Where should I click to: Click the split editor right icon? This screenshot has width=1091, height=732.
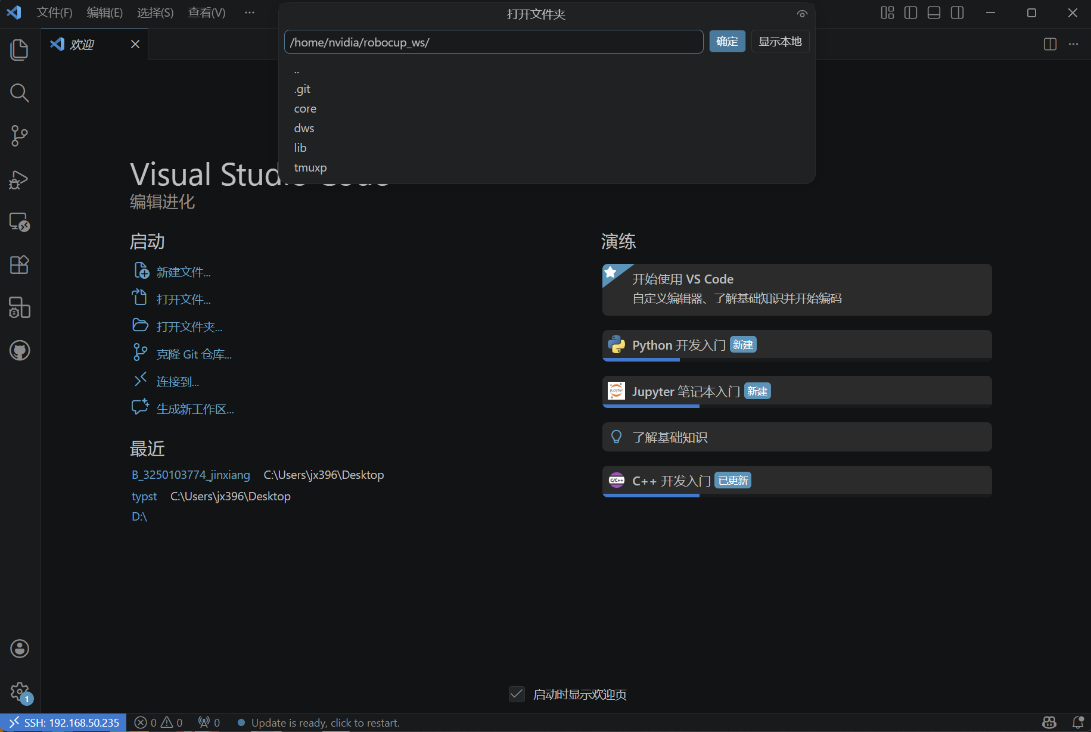1050,44
